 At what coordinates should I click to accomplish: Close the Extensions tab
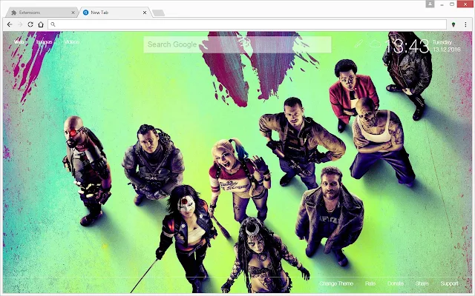[73, 13]
